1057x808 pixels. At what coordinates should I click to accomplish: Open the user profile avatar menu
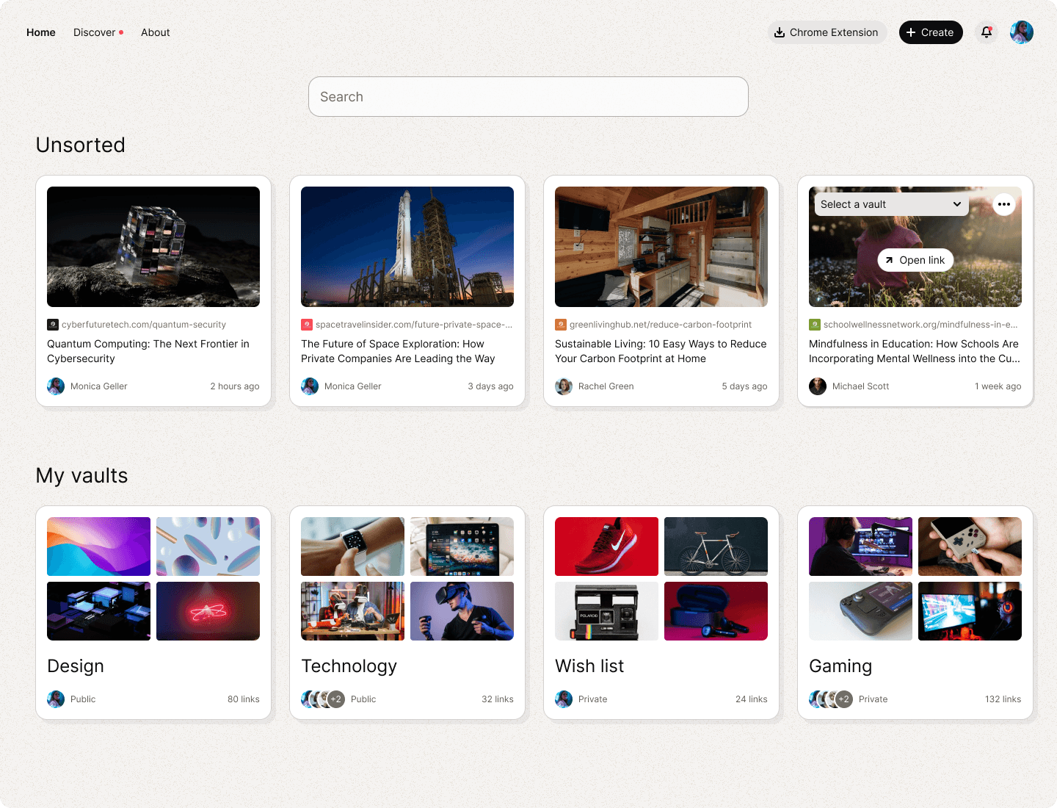click(x=1021, y=32)
